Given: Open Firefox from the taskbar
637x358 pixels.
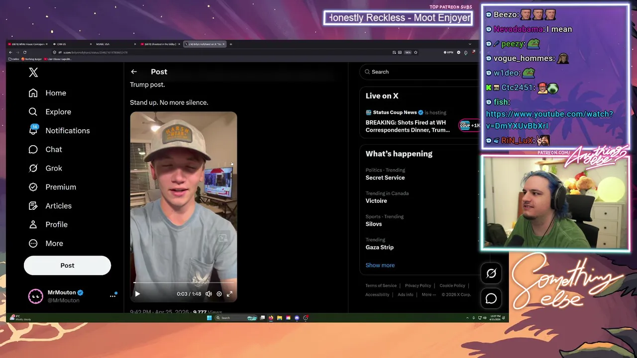Looking at the screenshot, I should tap(271, 318).
